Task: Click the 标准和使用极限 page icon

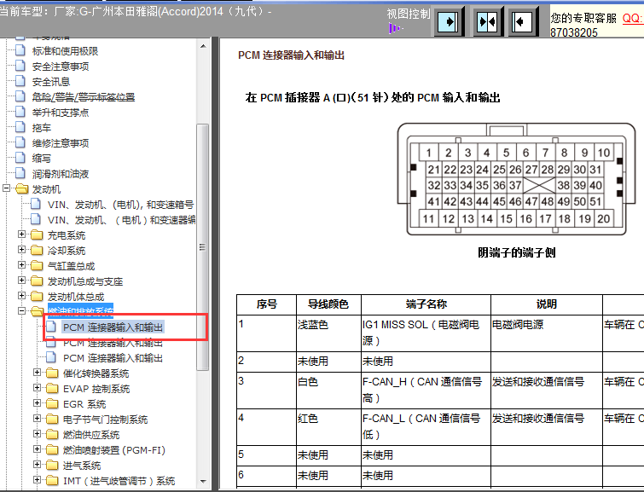Action: click(x=20, y=50)
